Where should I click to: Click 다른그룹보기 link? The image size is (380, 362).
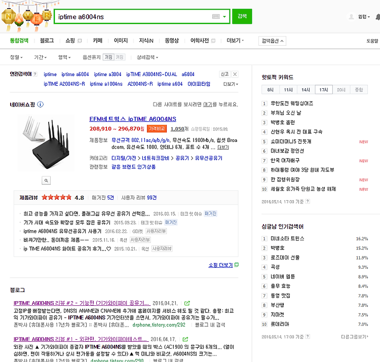355,337
